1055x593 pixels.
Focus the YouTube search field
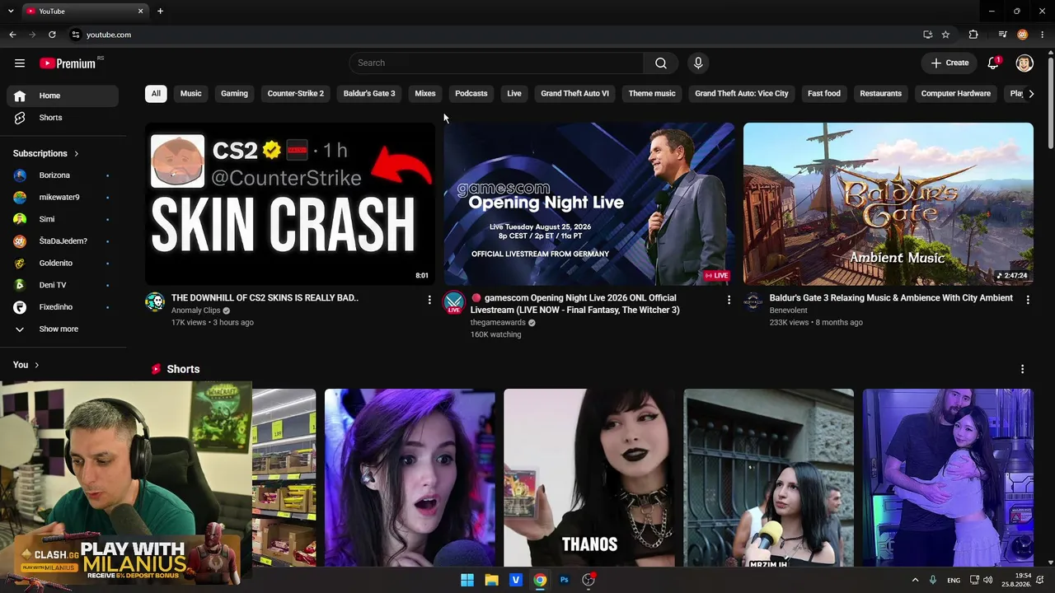click(496, 63)
